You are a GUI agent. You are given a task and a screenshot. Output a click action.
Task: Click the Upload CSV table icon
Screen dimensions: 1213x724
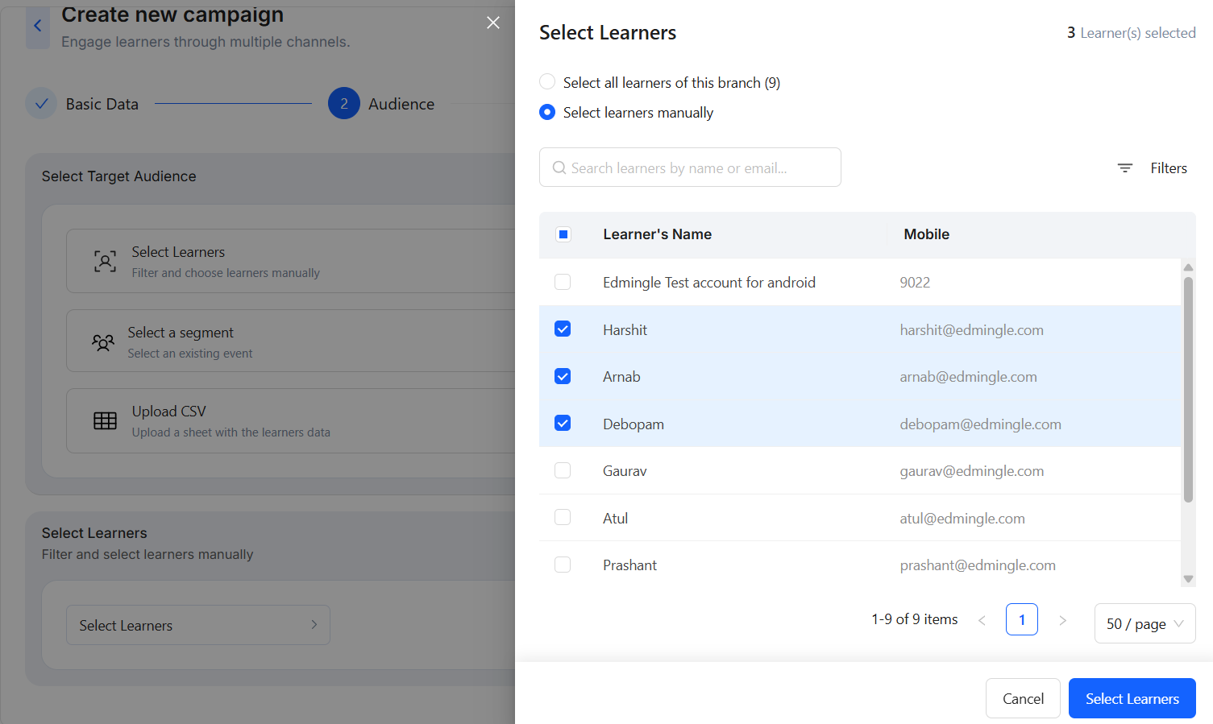click(x=105, y=420)
